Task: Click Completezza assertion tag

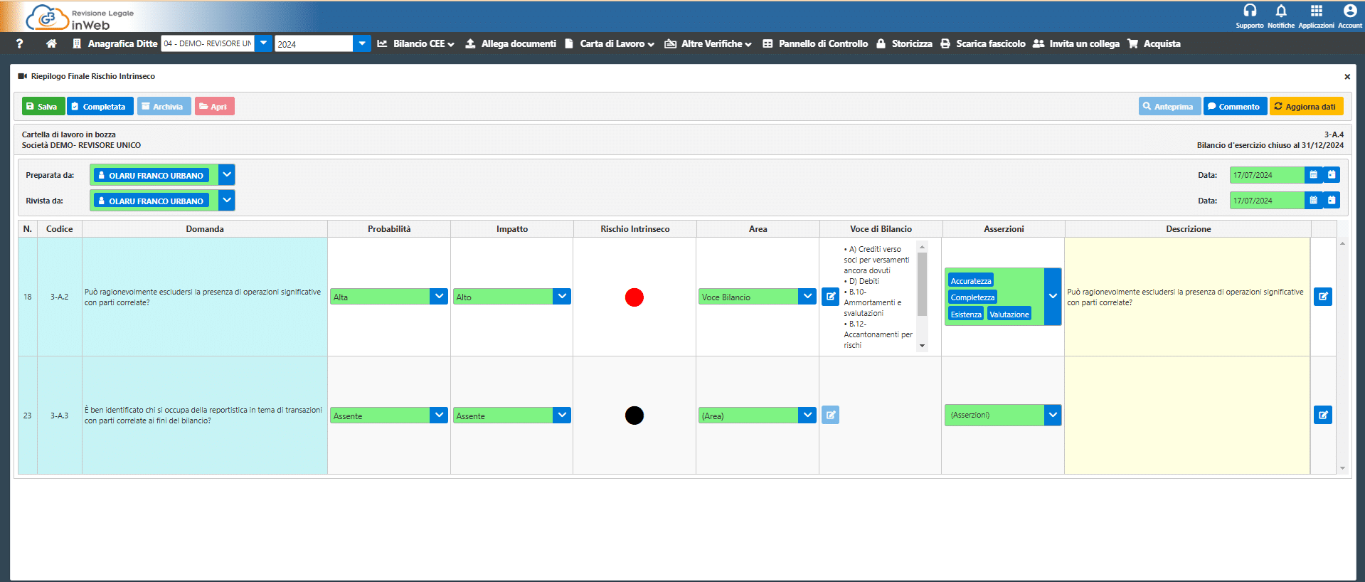Action: [972, 297]
